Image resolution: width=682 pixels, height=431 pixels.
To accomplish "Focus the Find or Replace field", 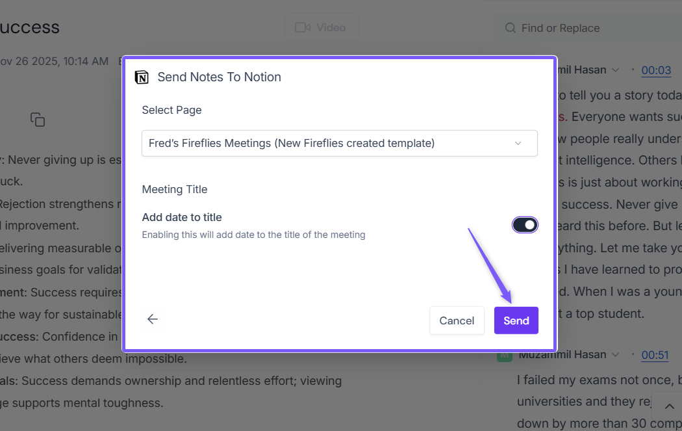I will click(585, 28).
